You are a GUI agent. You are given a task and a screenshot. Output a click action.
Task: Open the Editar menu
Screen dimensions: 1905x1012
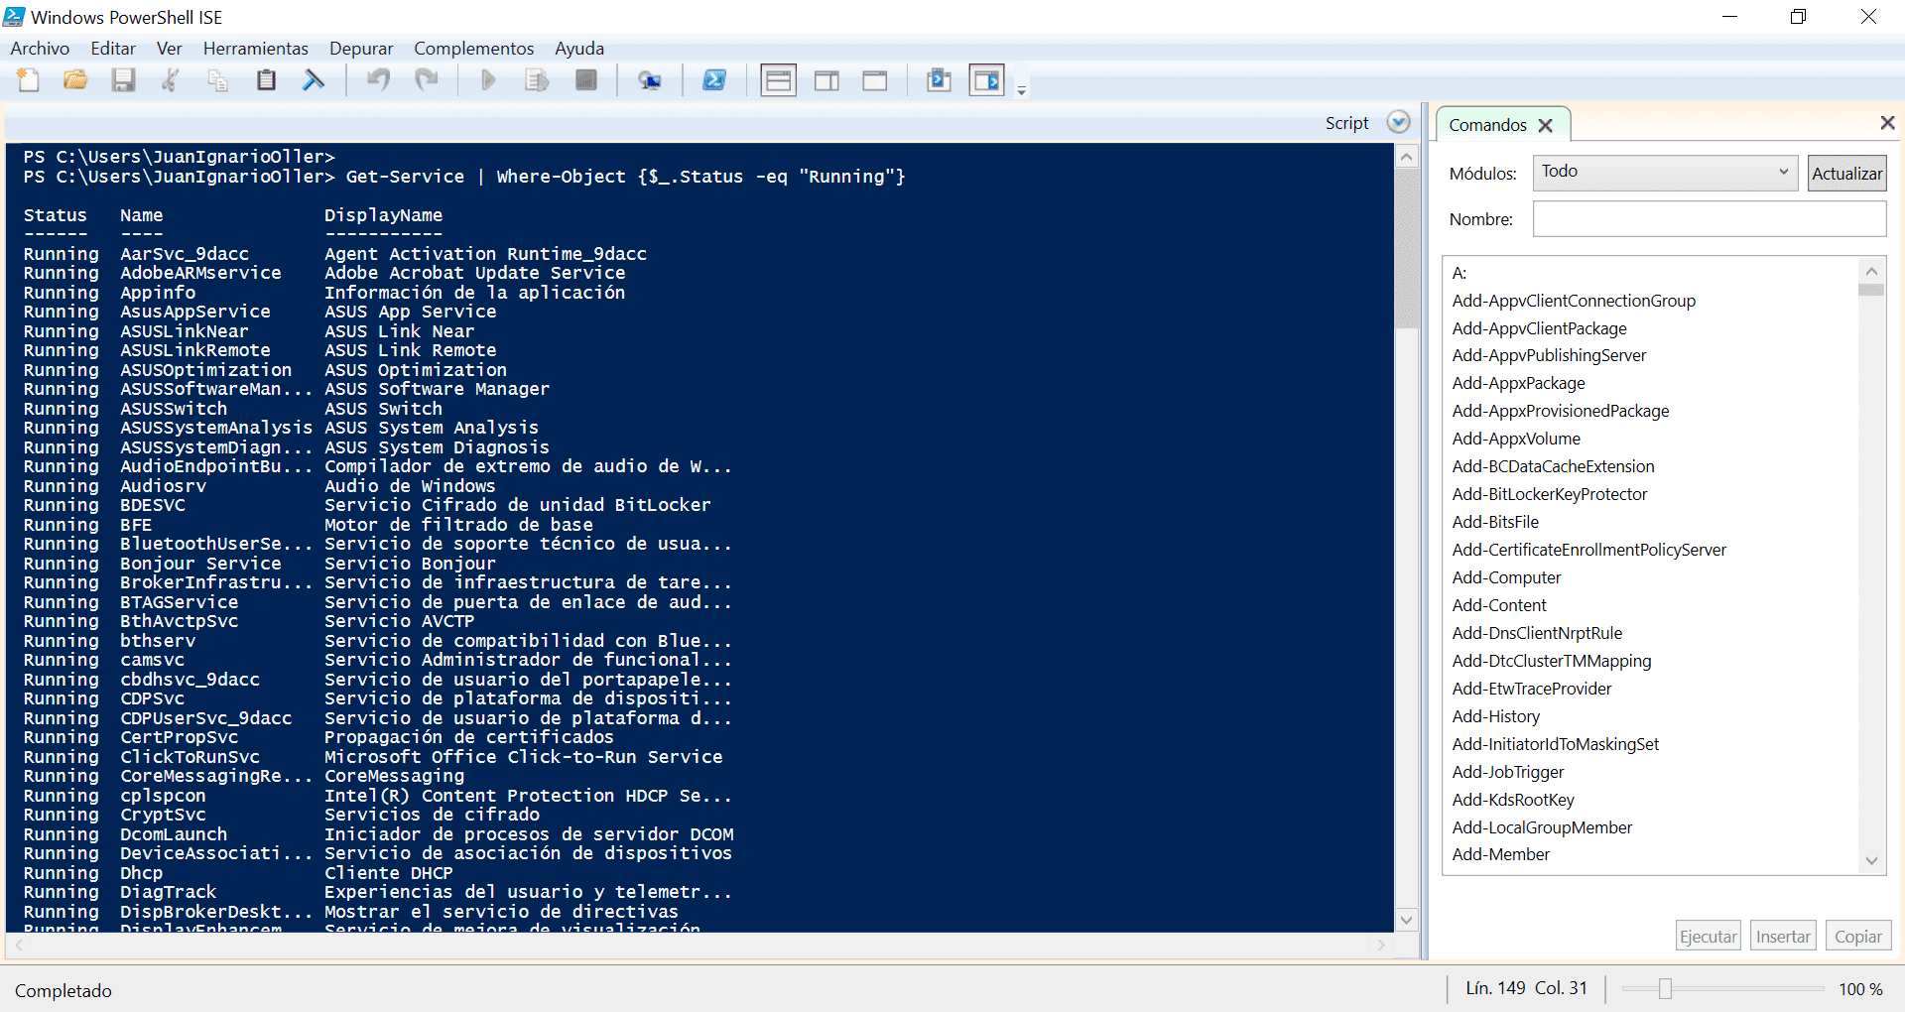coord(113,49)
